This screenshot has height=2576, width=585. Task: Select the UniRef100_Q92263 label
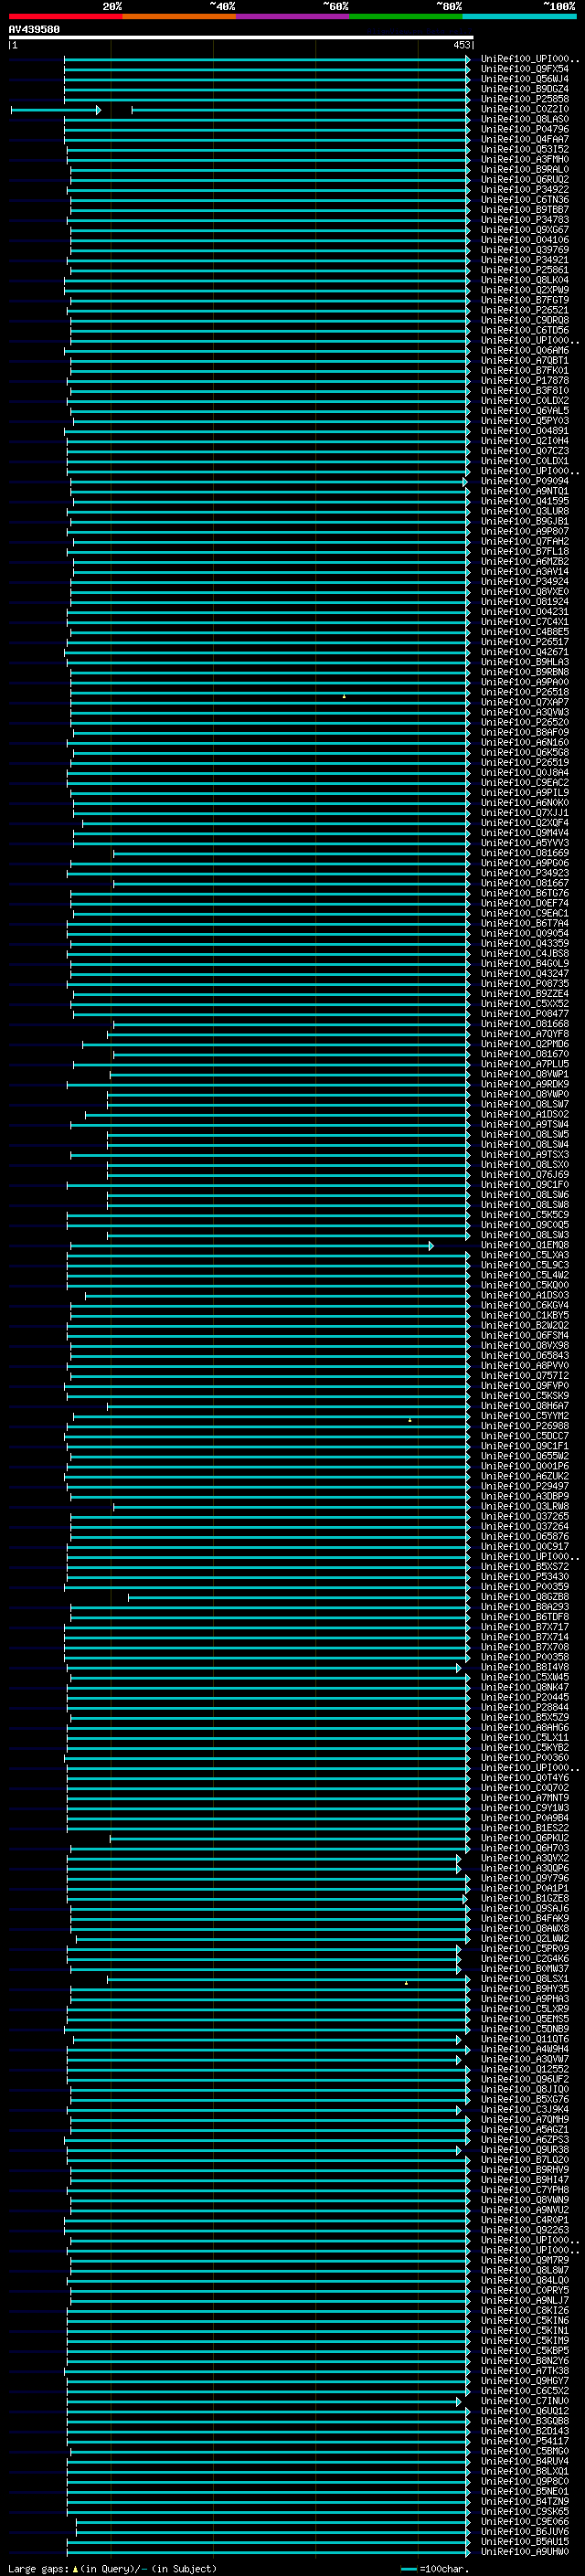pyautogui.click(x=524, y=2230)
